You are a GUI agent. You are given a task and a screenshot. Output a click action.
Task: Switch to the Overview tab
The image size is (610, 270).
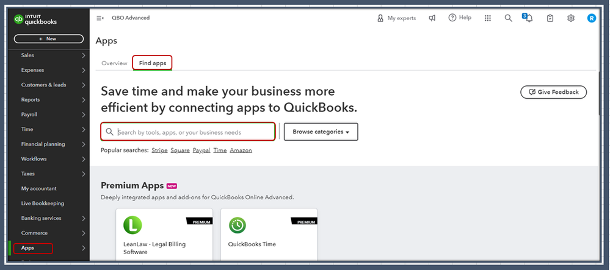point(114,63)
